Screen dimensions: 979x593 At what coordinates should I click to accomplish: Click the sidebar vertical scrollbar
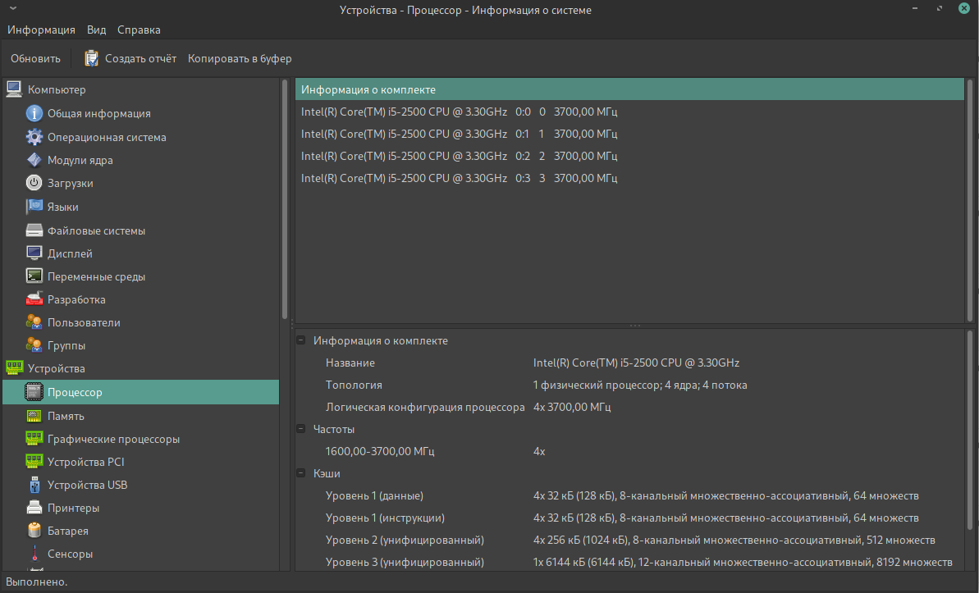[x=285, y=197]
